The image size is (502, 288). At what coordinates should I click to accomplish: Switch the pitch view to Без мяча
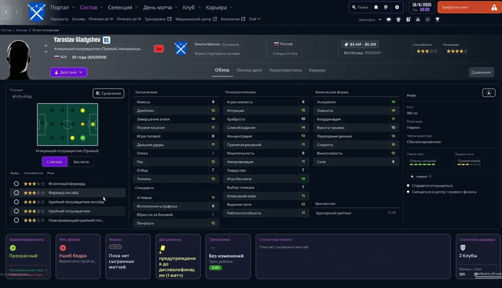pos(81,162)
